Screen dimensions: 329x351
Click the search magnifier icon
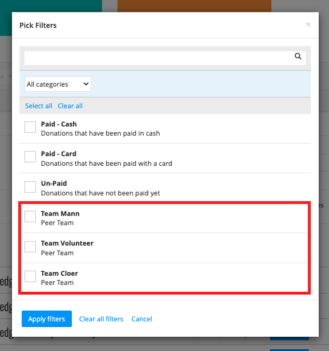(x=298, y=56)
